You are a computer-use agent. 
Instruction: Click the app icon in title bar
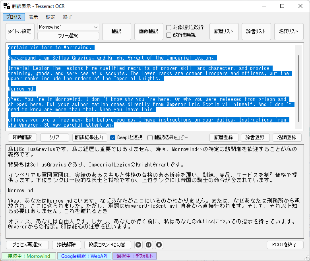[x=6, y=6]
